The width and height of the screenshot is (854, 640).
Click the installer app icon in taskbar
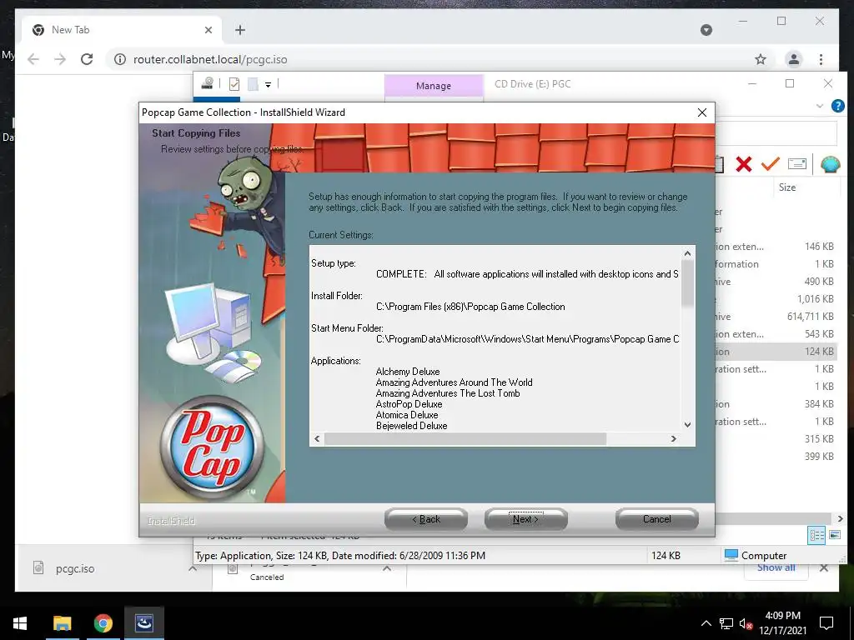pyautogui.click(x=144, y=623)
